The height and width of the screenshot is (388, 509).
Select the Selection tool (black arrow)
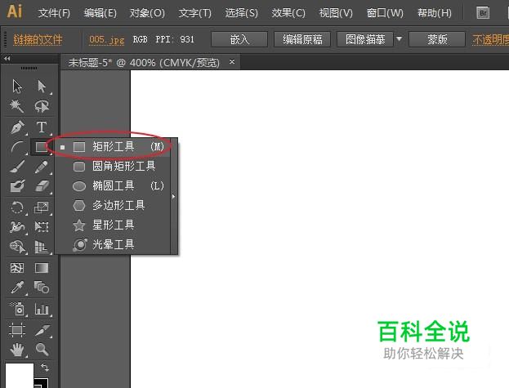click(x=17, y=87)
